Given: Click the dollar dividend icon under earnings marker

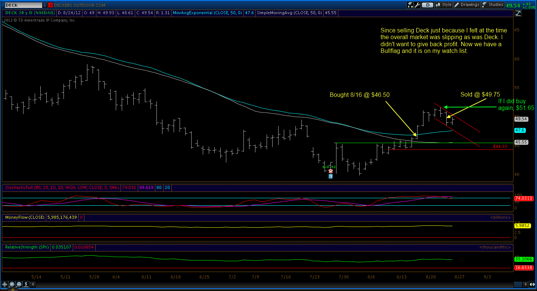Looking at the screenshot, I should coord(330,176).
